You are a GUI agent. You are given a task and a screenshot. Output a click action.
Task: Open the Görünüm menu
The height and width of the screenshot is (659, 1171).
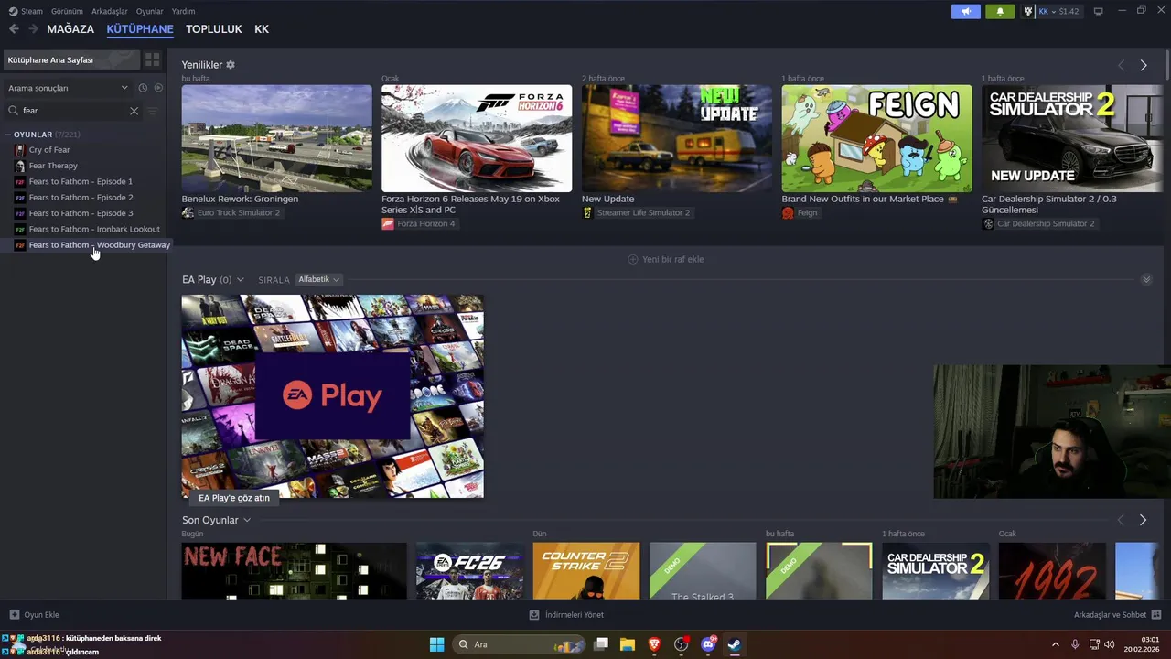[x=67, y=11]
